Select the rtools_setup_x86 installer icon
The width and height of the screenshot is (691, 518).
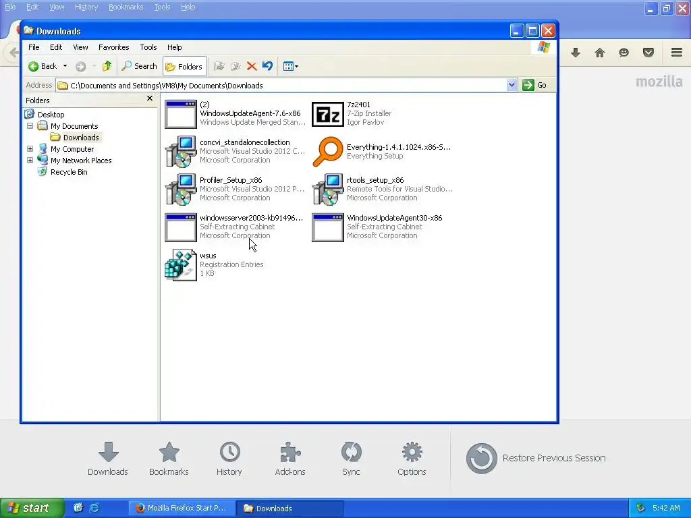tap(328, 190)
